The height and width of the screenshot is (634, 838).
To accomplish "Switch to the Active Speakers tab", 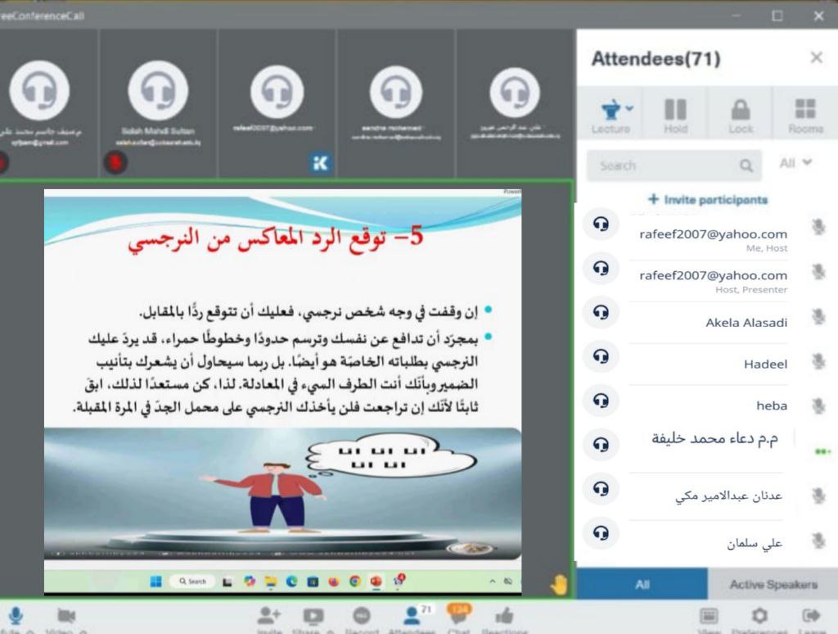I will 773,584.
